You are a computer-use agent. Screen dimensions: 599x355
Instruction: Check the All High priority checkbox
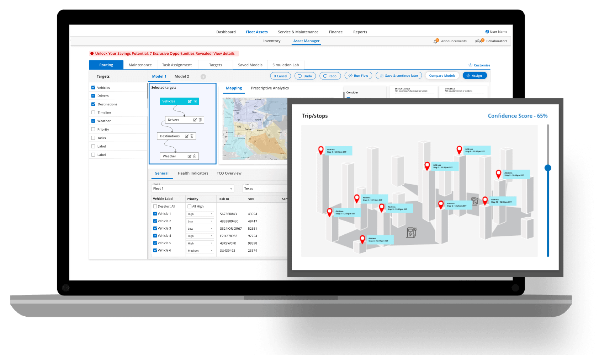(190, 207)
